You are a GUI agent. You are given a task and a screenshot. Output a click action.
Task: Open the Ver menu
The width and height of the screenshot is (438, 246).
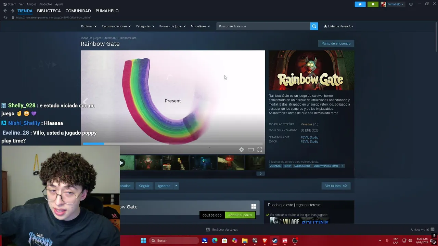pos(22,4)
